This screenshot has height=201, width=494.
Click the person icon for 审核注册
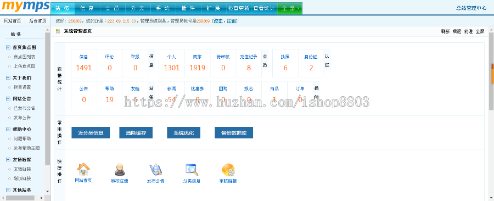point(120,170)
